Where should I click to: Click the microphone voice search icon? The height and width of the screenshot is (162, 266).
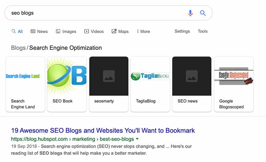(x=190, y=13)
